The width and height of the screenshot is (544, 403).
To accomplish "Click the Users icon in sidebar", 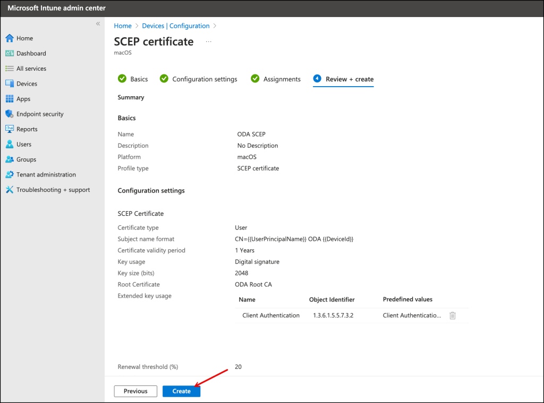I will click(x=10, y=144).
